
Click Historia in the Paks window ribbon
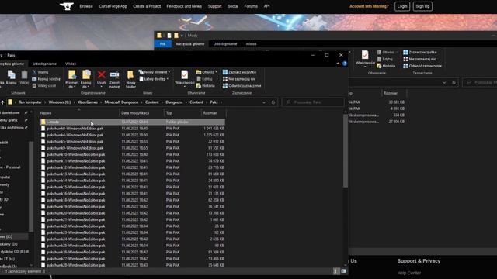(x=205, y=86)
